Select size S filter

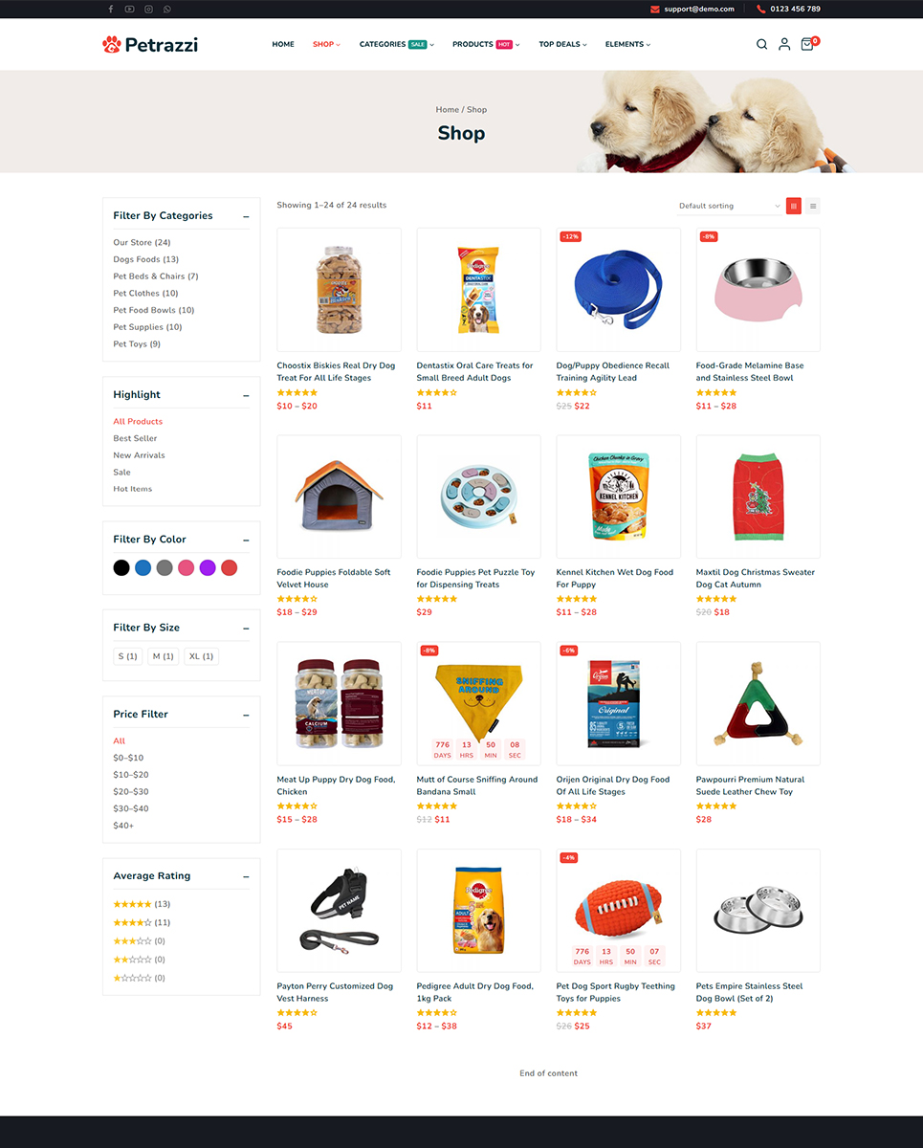[127, 656]
